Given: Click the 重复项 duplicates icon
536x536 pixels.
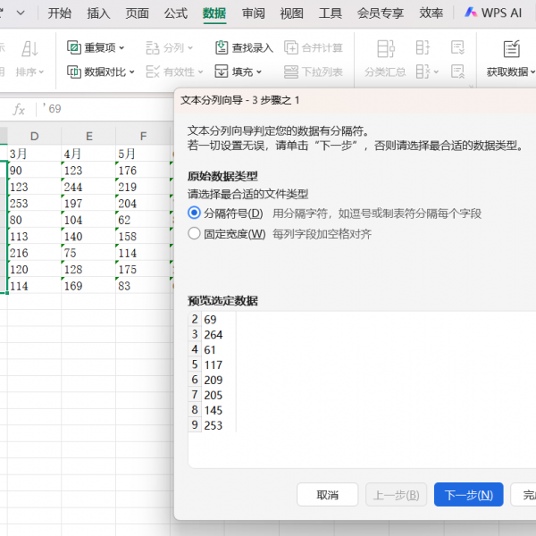Looking at the screenshot, I should click(x=74, y=48).
